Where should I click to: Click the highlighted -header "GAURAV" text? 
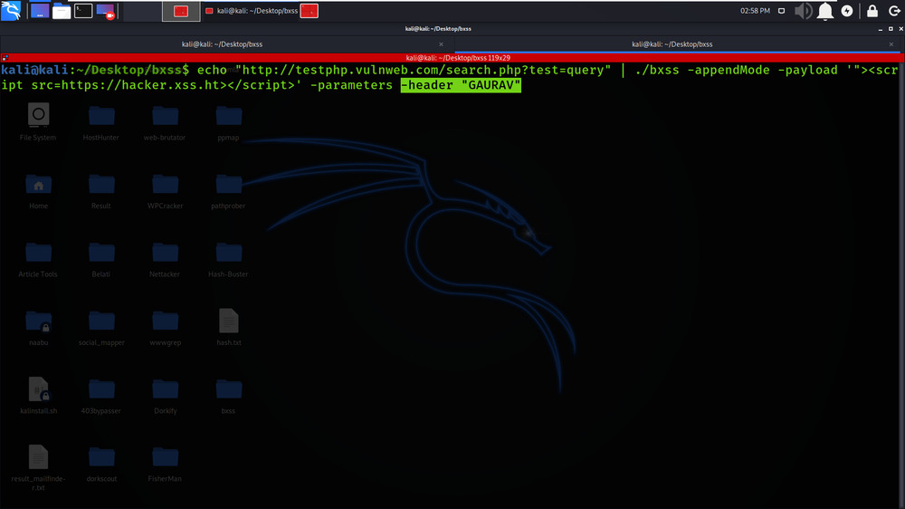pos(461,85)
